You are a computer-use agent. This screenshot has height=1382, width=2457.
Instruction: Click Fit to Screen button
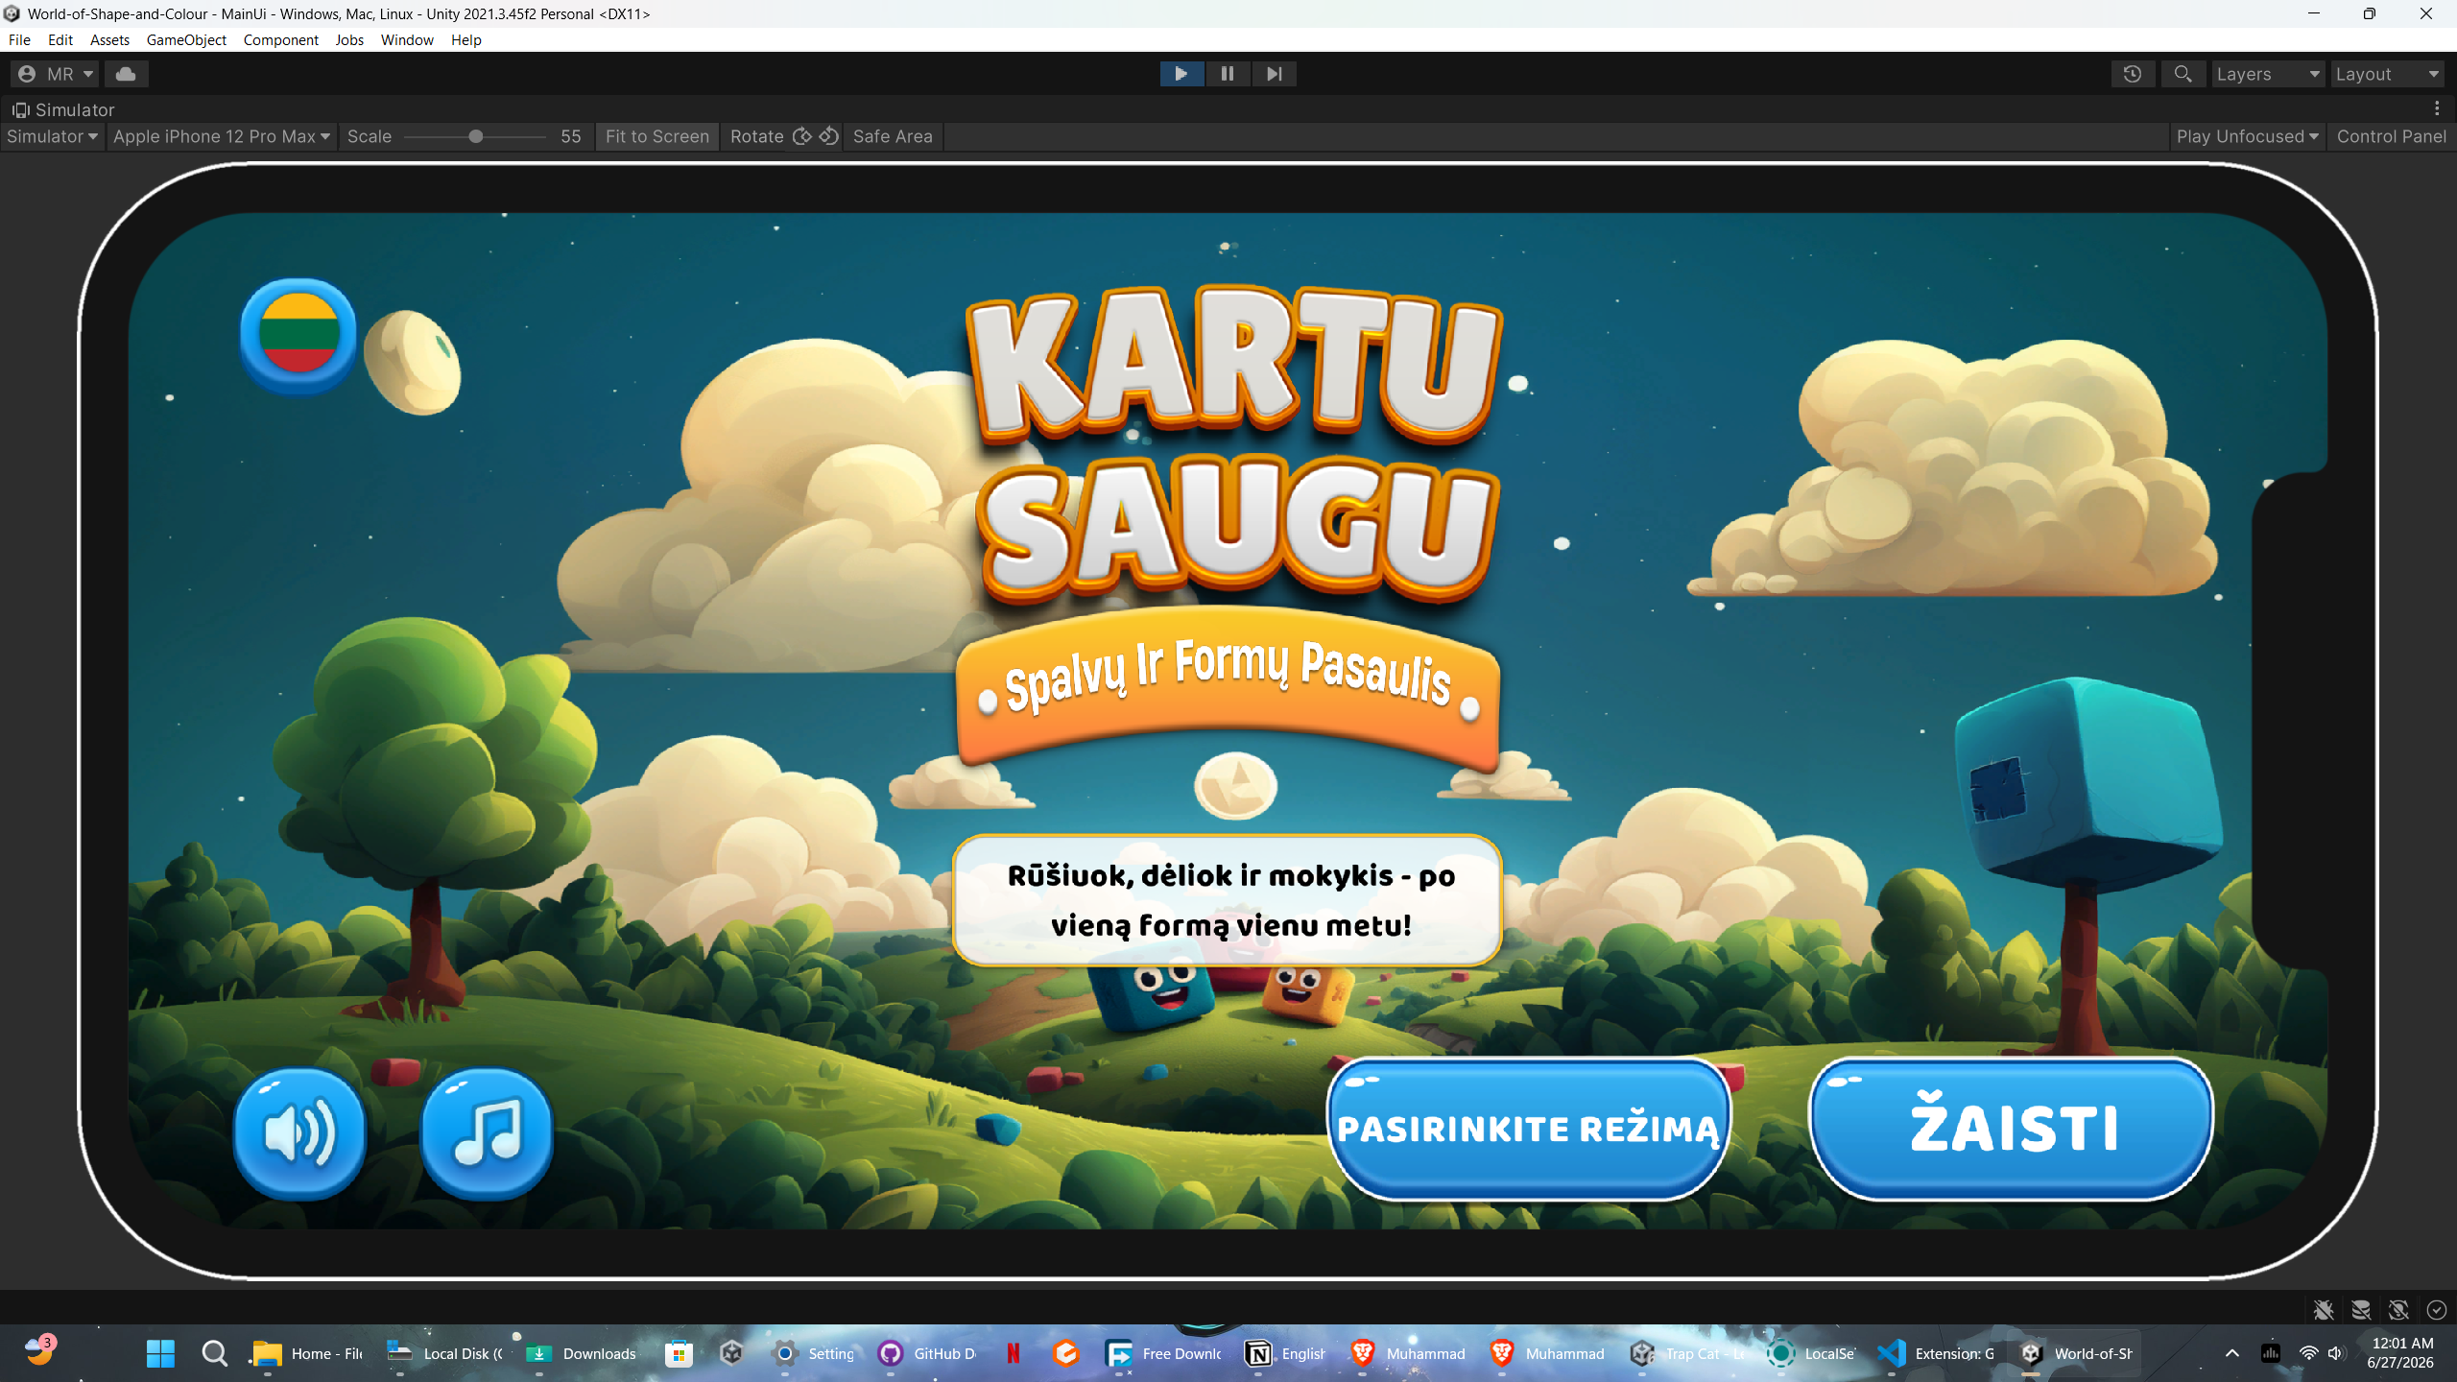(657, 136)
